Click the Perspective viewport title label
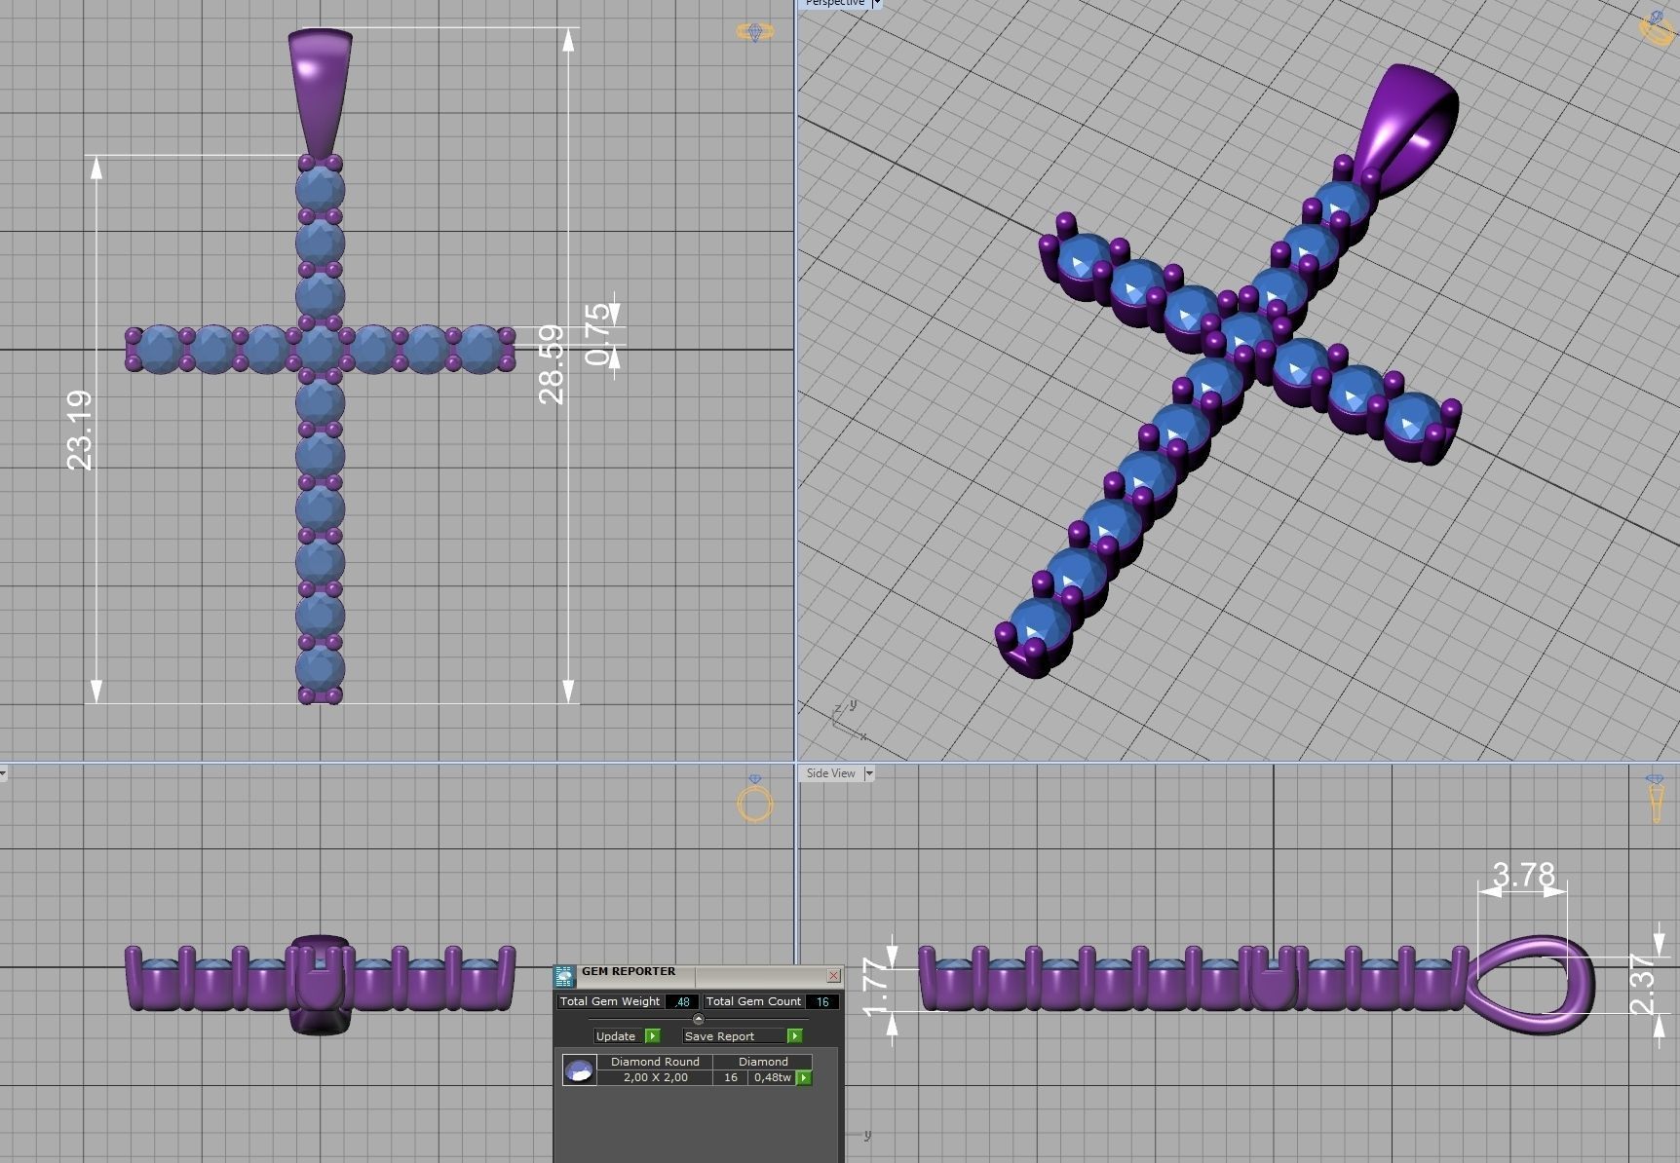Screen dimensions: 1680x1163 834,4
